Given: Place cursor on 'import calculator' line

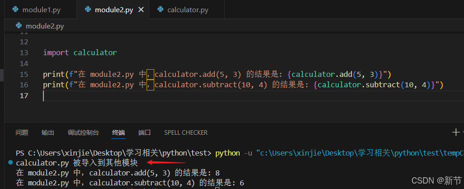Looking at the screenshot, I should coord(80,52).
